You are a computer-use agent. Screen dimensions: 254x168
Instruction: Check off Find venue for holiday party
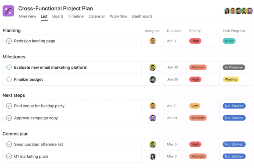(x=9, y=106)
